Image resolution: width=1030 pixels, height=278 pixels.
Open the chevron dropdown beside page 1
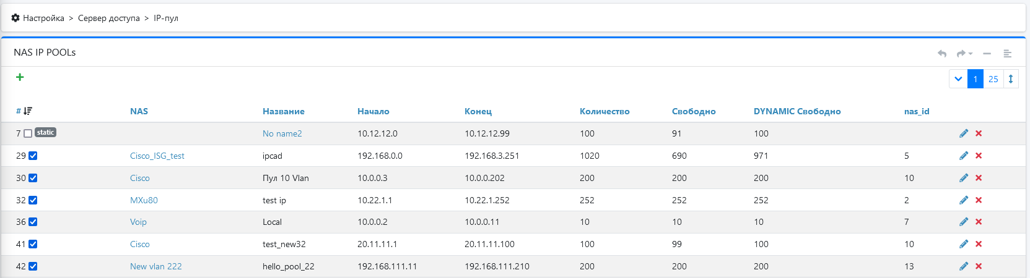click(958, 79)
